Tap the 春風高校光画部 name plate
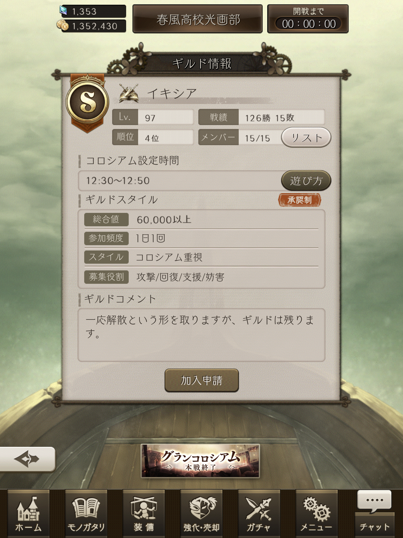Screen dimensions: 403x538 (x=198, y=19)
